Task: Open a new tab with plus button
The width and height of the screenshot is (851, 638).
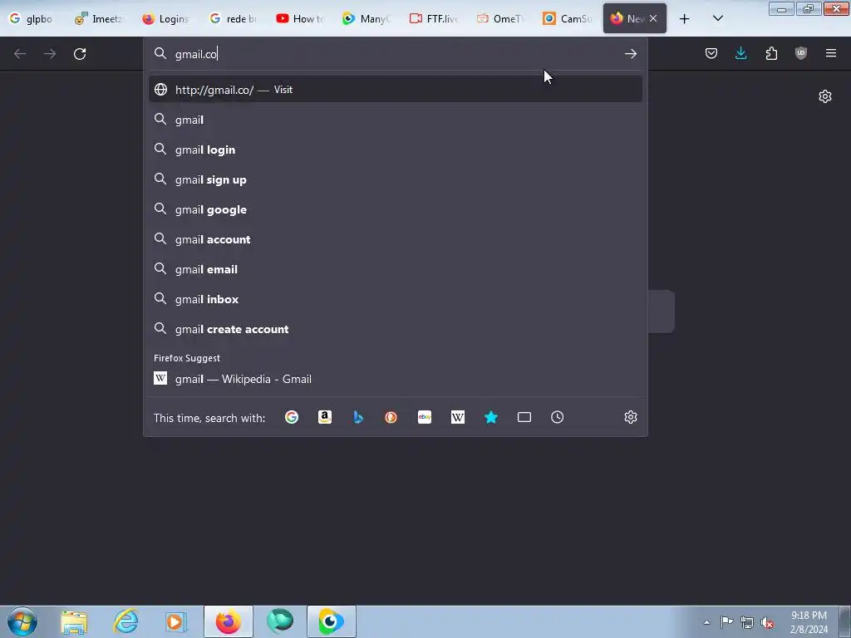Action: [x=685, y=19]
